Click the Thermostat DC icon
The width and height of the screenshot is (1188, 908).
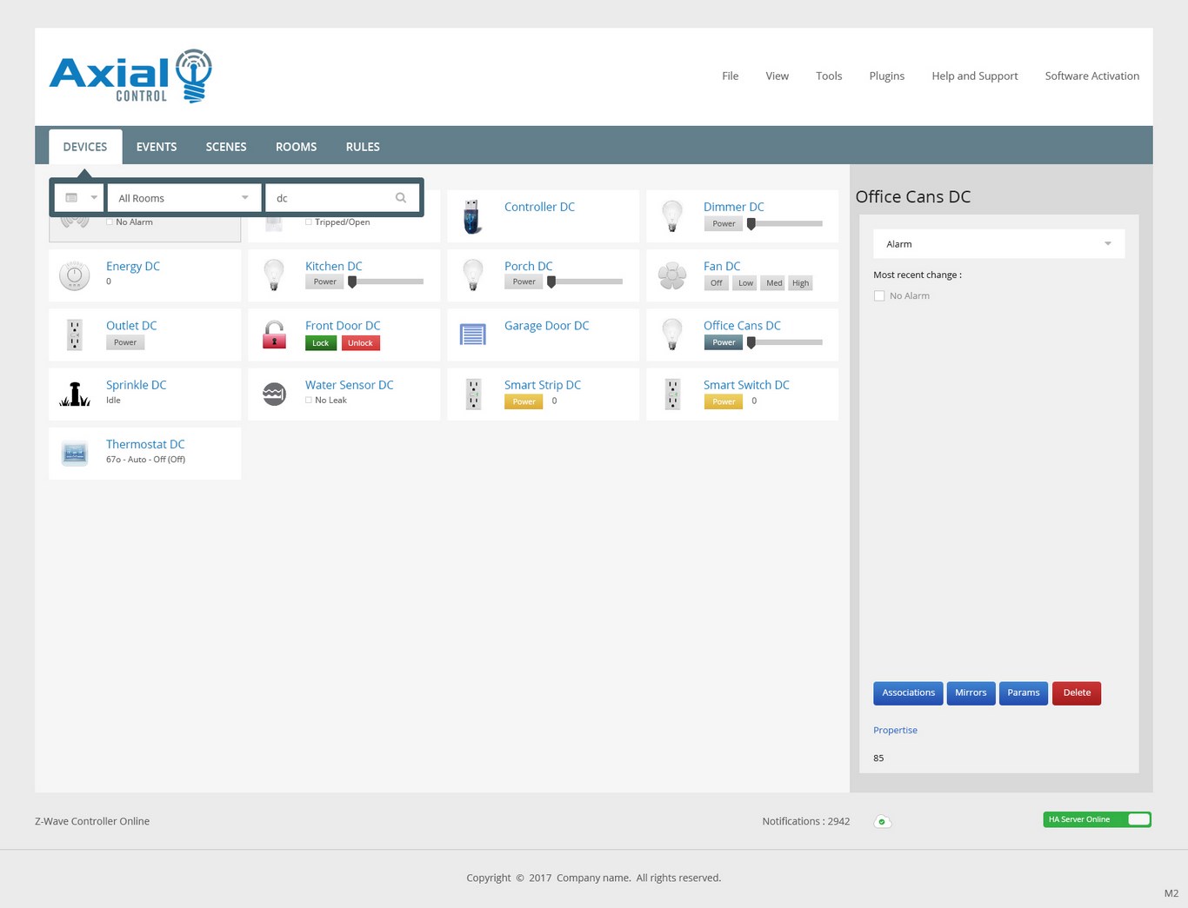coord(75,454)
